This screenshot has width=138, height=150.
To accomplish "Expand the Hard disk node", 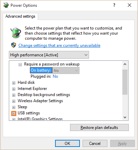I will coord(14,83).
